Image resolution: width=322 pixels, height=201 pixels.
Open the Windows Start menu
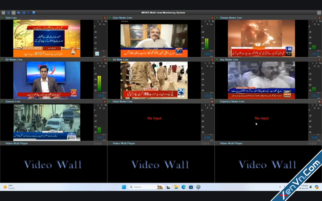124,187
